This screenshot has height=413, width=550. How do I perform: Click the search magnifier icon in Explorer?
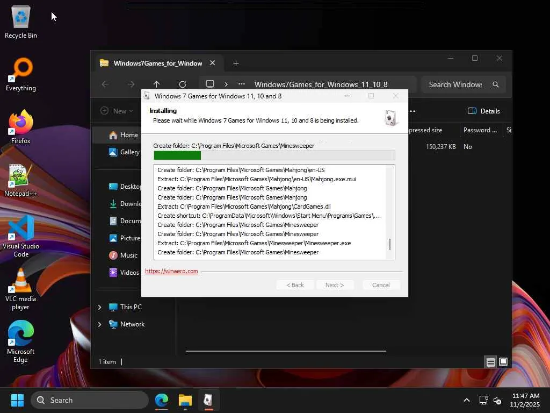495,84
